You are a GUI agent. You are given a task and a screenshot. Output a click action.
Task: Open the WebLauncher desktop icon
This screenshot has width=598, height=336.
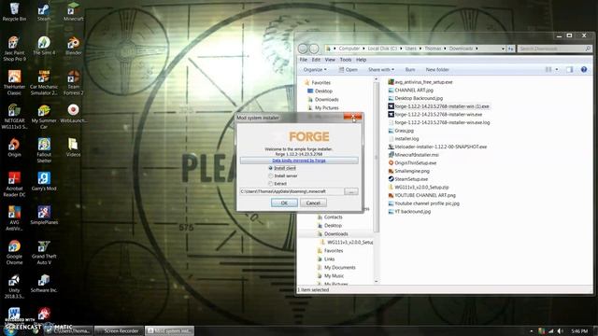pyautogui.click(x=73, y=114)
